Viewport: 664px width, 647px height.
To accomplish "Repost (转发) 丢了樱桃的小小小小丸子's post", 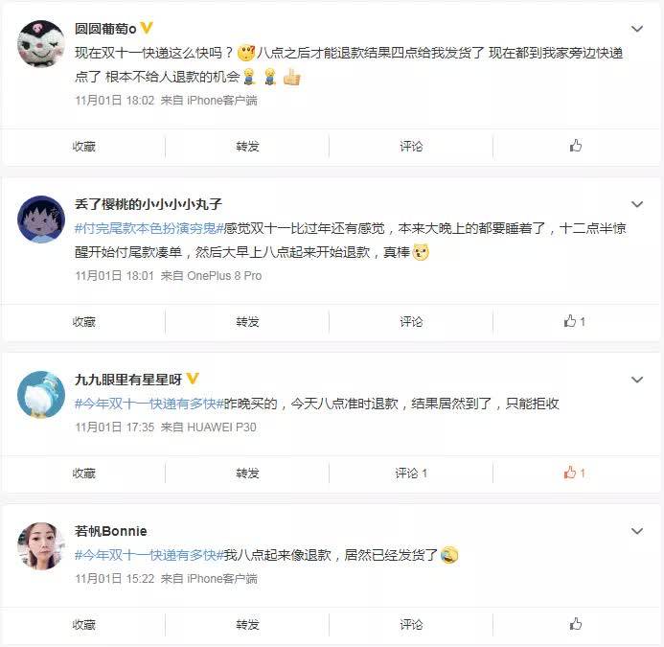I will click(247, 322).
